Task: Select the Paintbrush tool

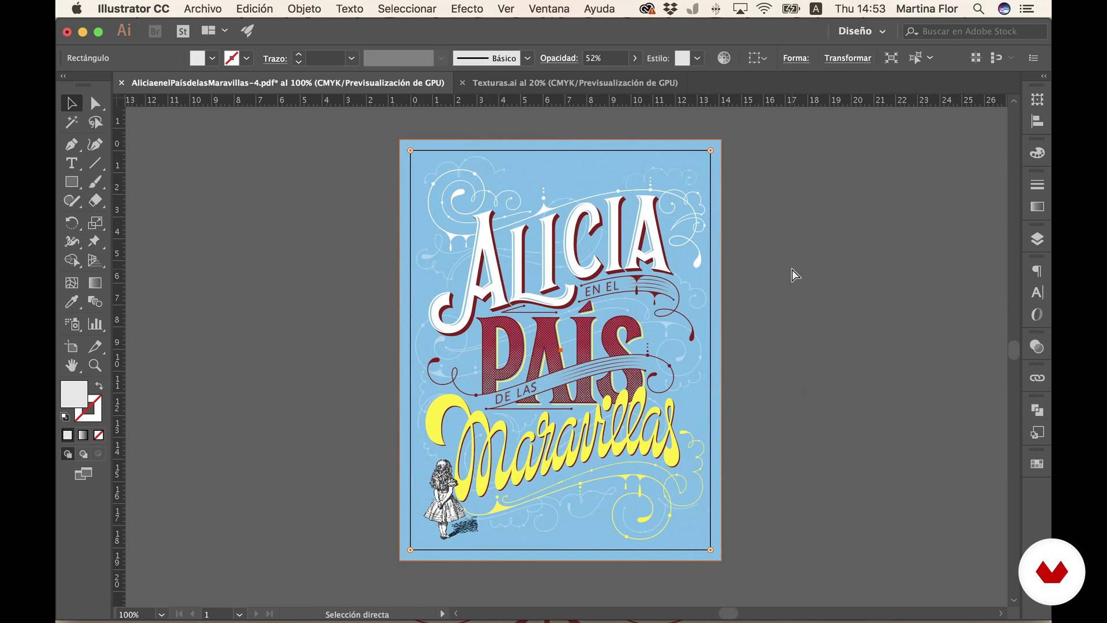Action: 95,182
